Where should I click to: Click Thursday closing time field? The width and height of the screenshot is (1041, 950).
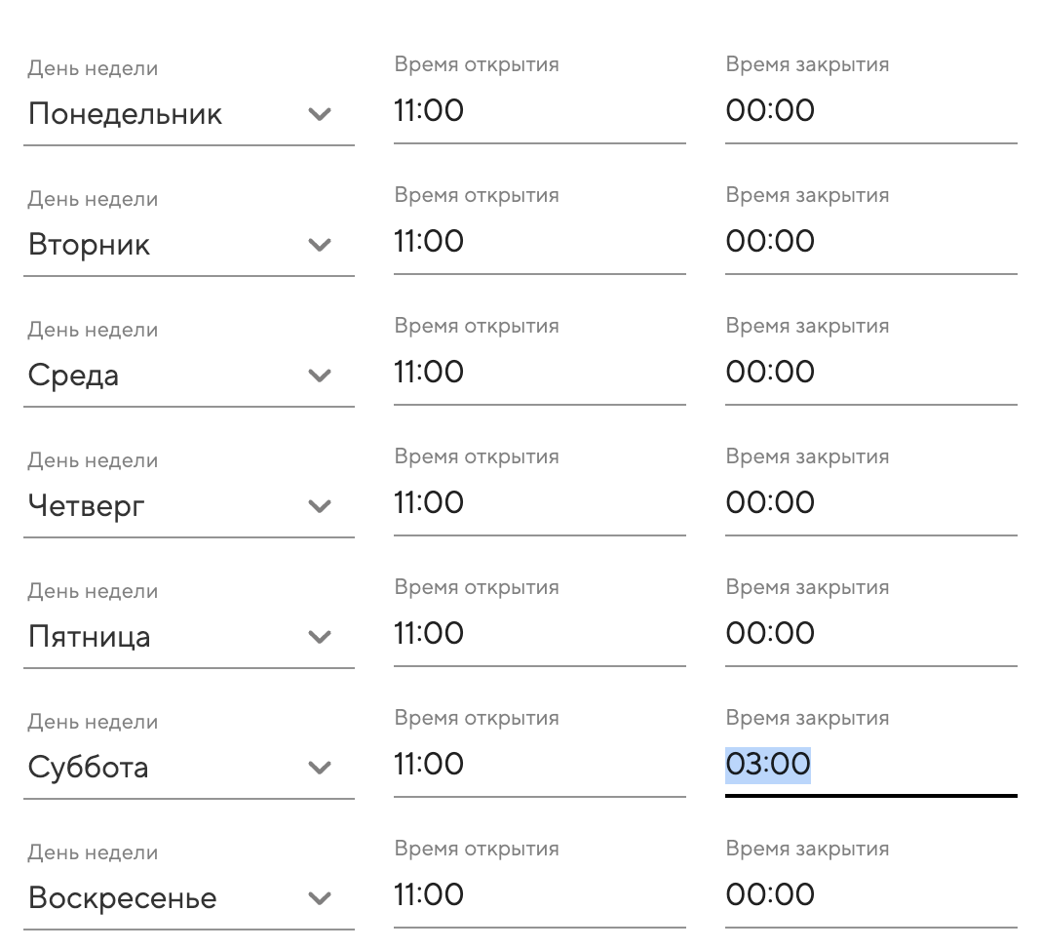pos(870,502)
